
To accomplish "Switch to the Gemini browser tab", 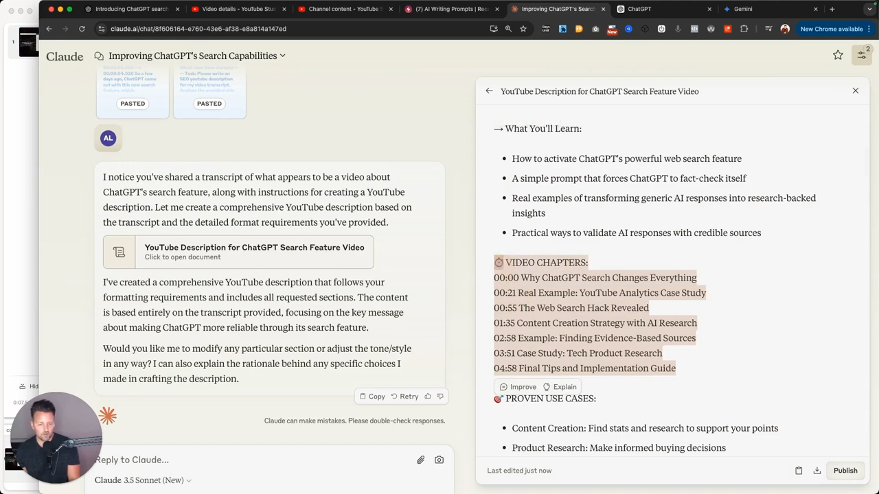I will coord(742,9).
